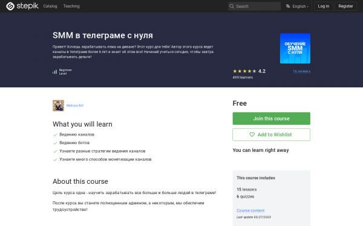Click the 'Ведению ботов' list item text

click(x=74, y=143)
